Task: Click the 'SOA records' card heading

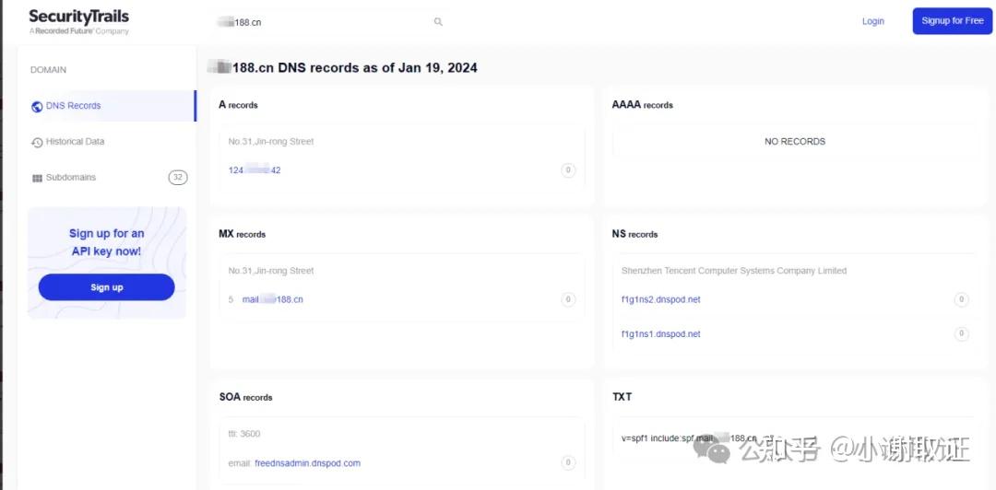Action: click(246, 397)
